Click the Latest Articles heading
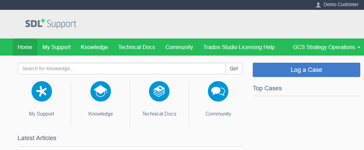Screen dimensions: 364x150 37,138
